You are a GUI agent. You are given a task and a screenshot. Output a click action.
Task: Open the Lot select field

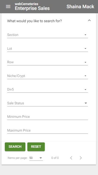(x=48, y=49)
